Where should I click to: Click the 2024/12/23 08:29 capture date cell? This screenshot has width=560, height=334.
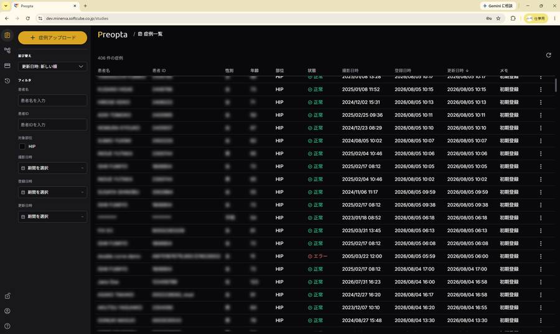tap(362, 128)
